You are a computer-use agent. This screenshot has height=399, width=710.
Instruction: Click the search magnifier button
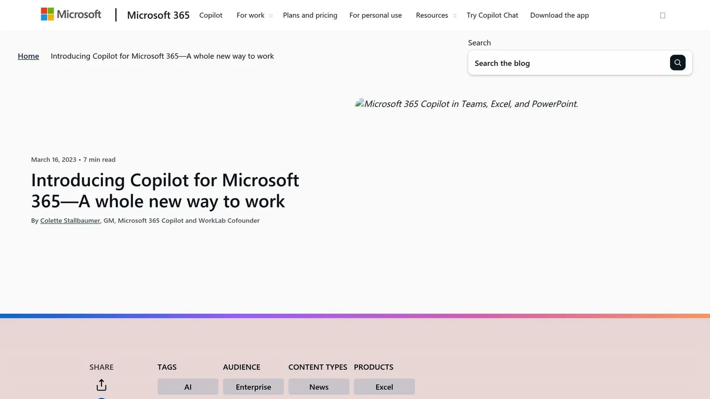coord(677,63)
